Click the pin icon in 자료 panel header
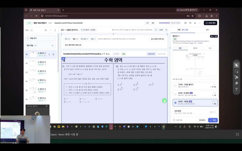This screenshot has height=151, width=242. pyautogui.click(x=50, y=30)
